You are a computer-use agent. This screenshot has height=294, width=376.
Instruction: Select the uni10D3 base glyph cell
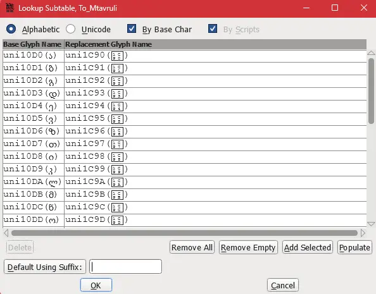pyautogui.click(x=34, y=94)
